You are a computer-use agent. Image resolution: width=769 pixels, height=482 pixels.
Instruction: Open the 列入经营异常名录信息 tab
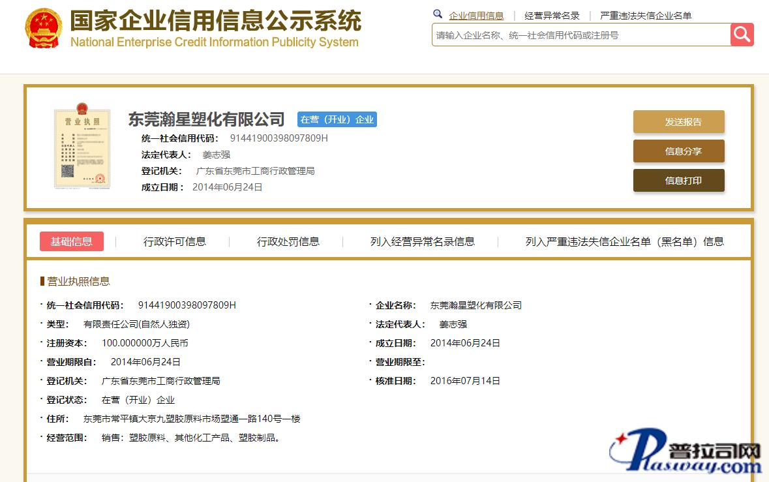coord(423,241)
